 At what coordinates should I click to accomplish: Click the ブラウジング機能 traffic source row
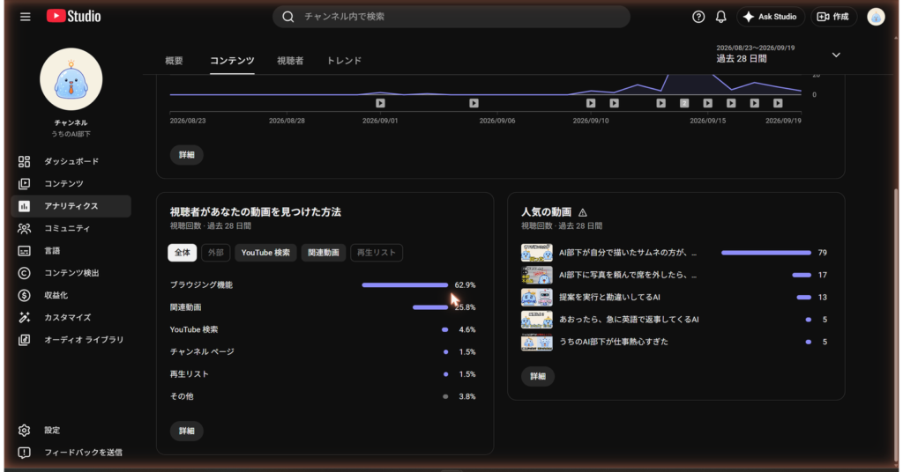pyautogui.click(x=323, y=285)
